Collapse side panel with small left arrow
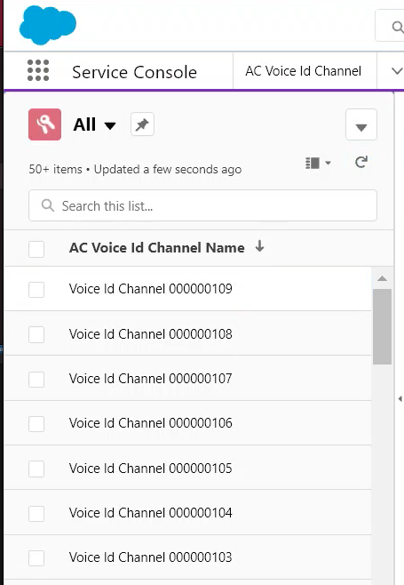The image size is (404, 585). click(400, 399)
